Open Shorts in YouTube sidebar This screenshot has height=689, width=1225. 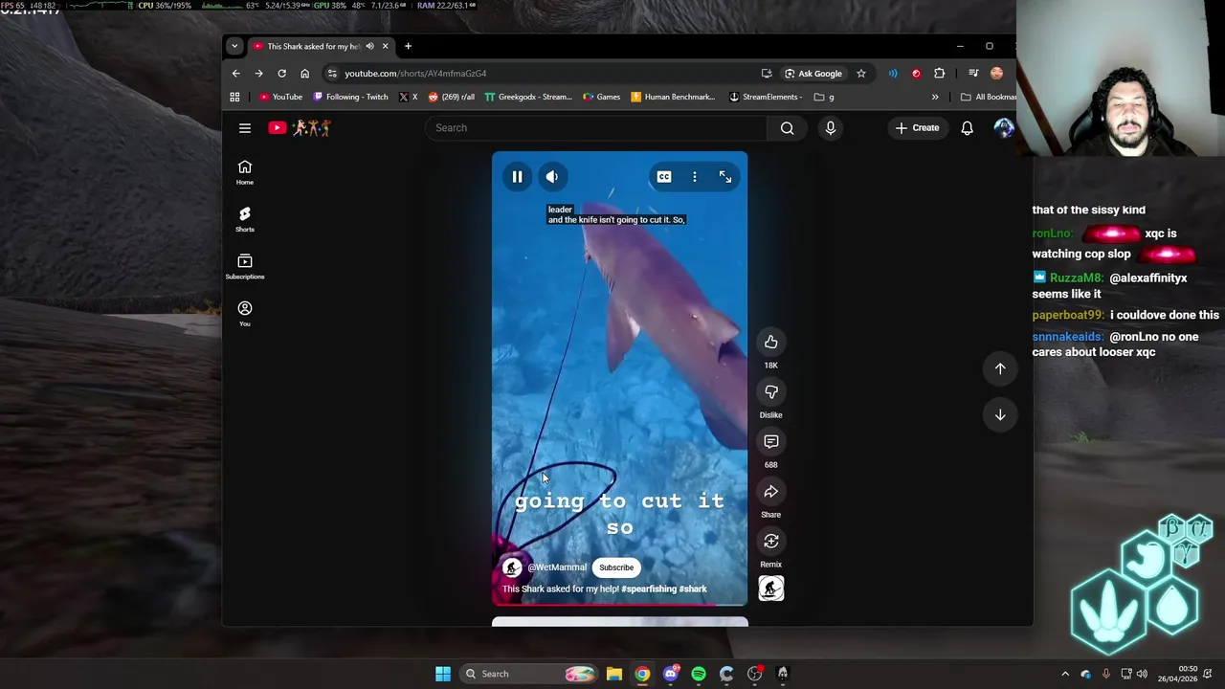point(245,219)
